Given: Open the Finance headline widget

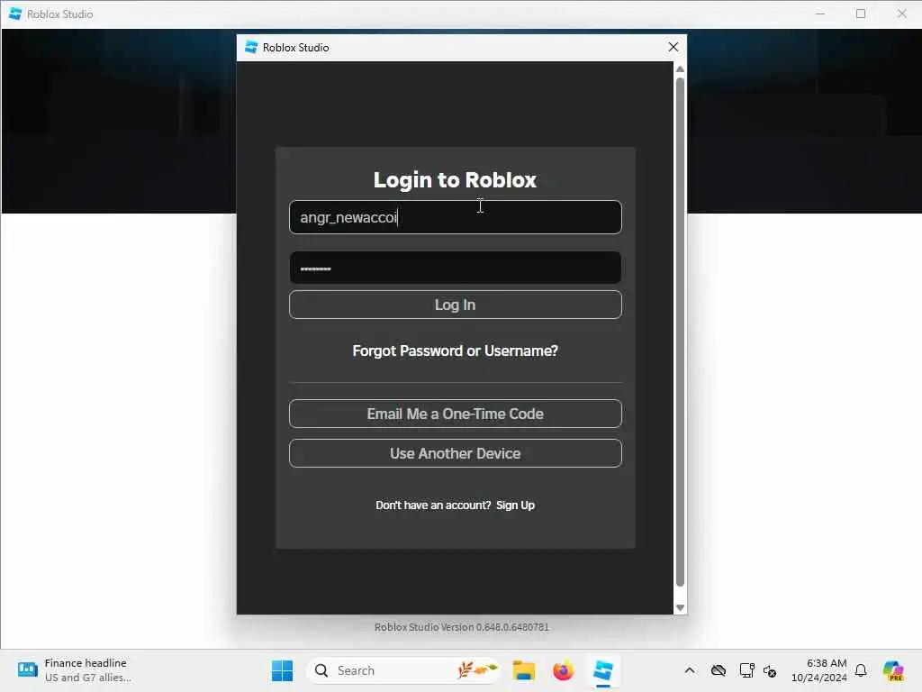Looking at the screenshot, I should coord(76,670).
